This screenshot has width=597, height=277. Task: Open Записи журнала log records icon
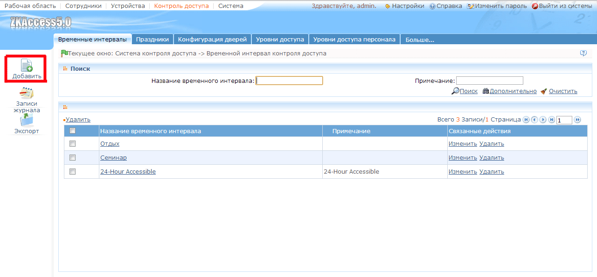pyautogui.click(x=27, y=93)
